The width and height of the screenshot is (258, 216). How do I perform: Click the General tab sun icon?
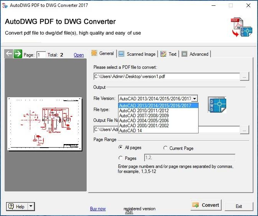(94, 53)
